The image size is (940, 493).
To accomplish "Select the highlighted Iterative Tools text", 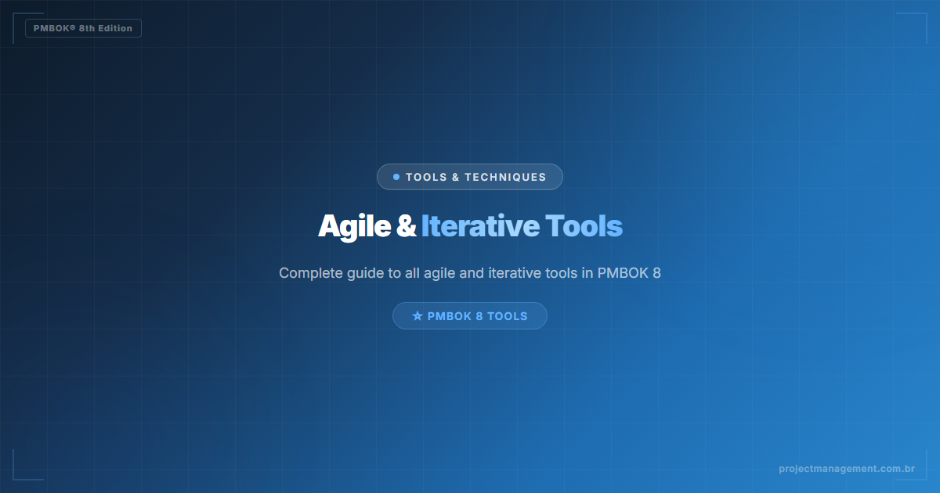I will [x=522, y=226].
